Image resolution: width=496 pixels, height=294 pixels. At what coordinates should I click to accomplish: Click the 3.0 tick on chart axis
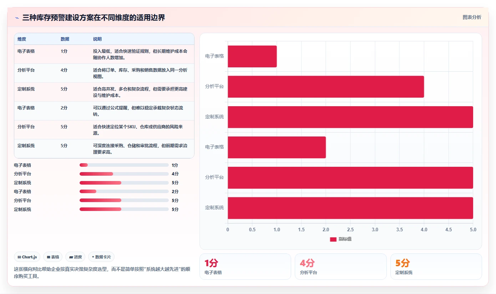click(375, 230)
